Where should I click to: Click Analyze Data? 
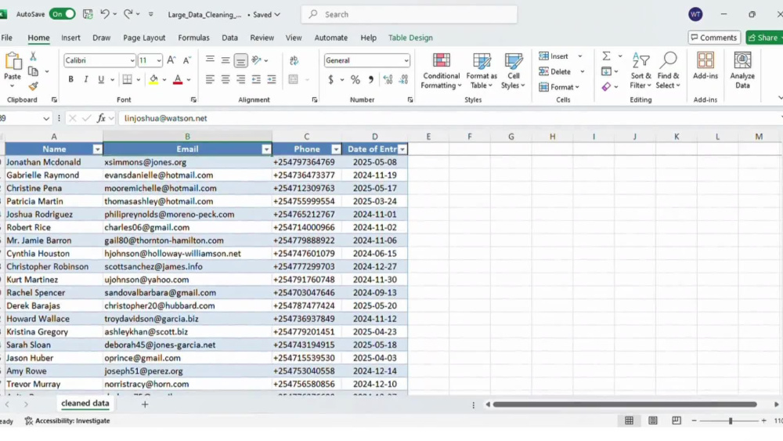click(742, 71)
